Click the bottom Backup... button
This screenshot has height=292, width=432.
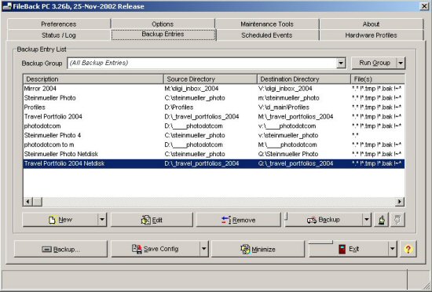point(60,249)
